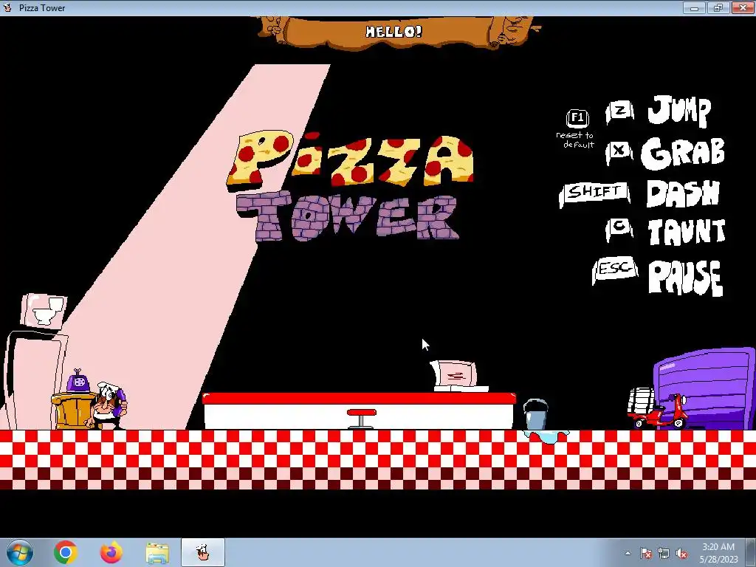Click the metal bucket beside the counter
This screenshot has height=567, width=756.
535,413
